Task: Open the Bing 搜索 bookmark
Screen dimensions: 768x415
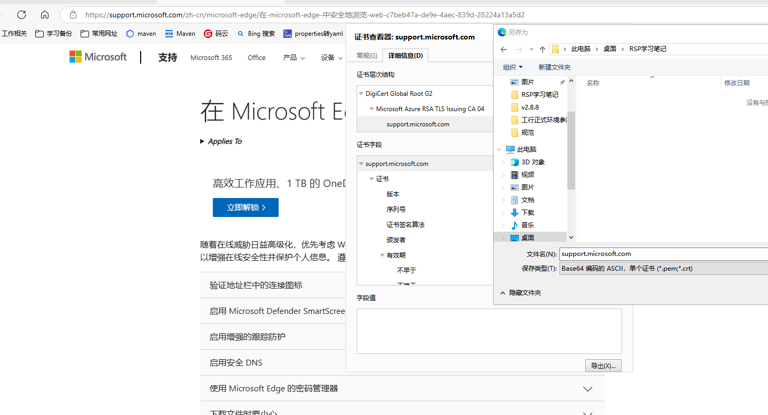Action: [256, 34]
